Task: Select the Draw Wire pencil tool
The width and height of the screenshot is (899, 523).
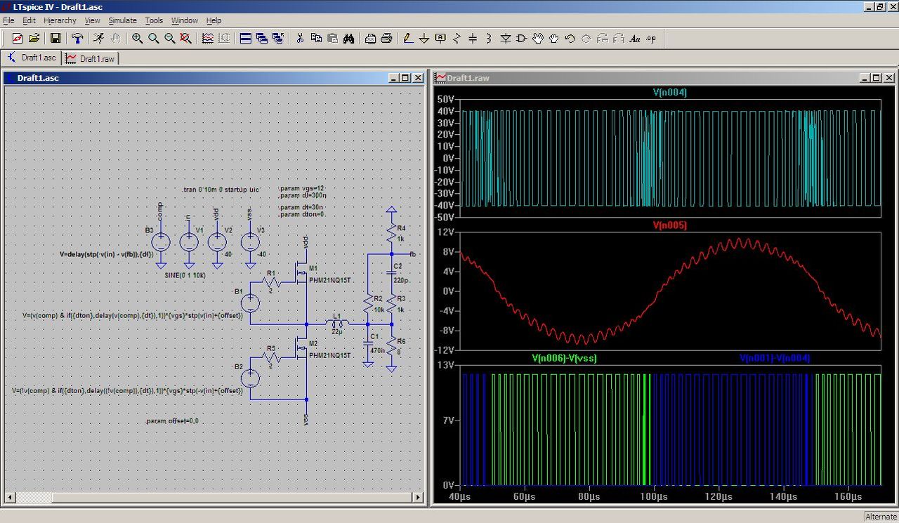Action: [x=408, y=39]
